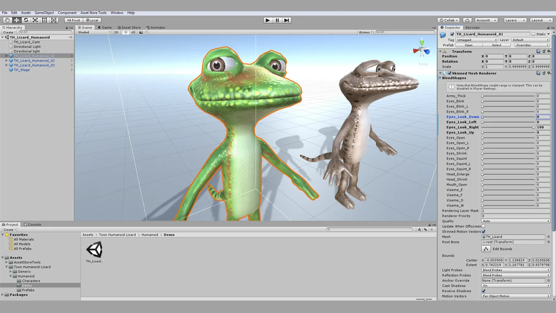Screen dimensions: 556x313
Task: Open the Shaded draw mode dropdown
Action: pos(94,32)
